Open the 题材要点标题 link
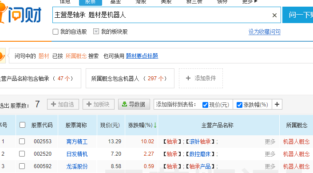Screen dimensions: 313x173 coord(142,56)
